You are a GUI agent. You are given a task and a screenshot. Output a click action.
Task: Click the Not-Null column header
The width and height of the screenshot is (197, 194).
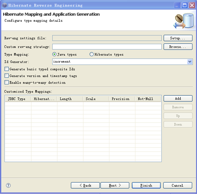coord(148,99)
